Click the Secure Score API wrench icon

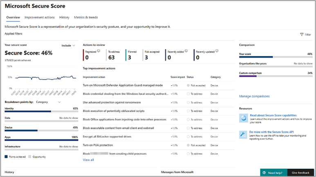(x=243, y=134)
